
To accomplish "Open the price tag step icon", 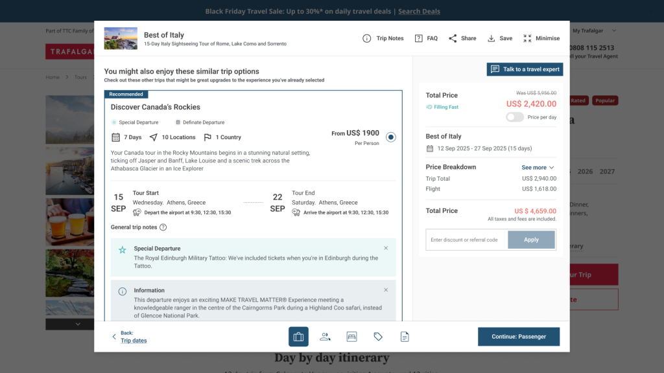I will pos(378,337).
